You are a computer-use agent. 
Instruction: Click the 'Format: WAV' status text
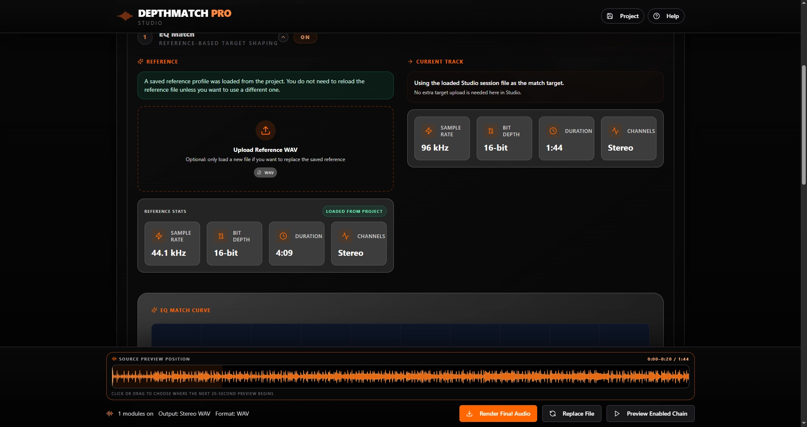pos(232,414)
